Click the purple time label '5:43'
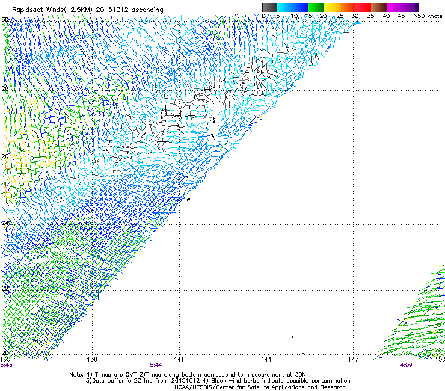Viewport: 445px width, 391px height. pyautogui.click(x=6, y=365)
